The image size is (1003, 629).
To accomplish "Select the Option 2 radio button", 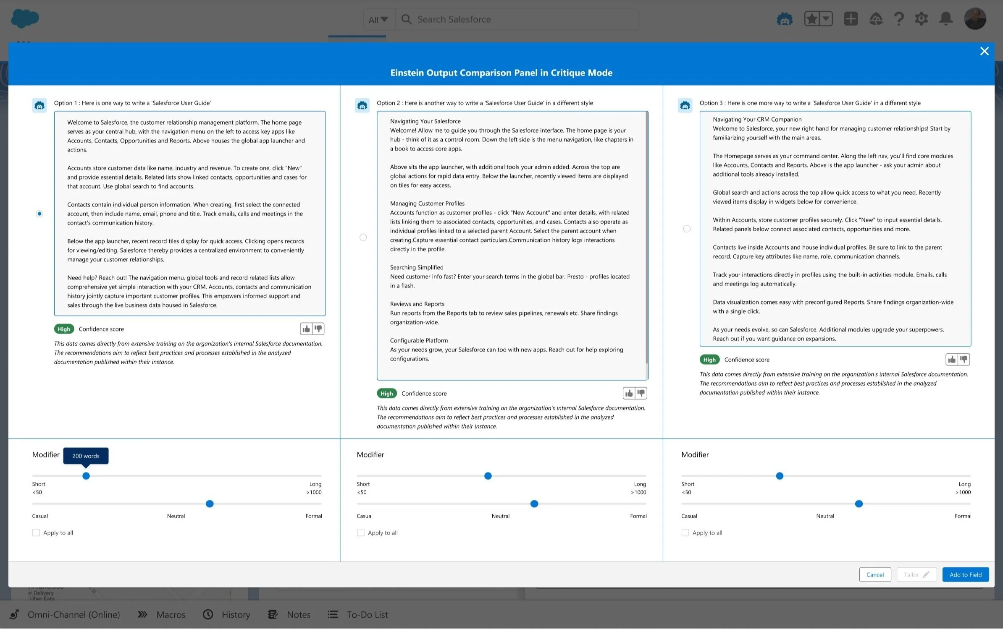I will point(363,238).
